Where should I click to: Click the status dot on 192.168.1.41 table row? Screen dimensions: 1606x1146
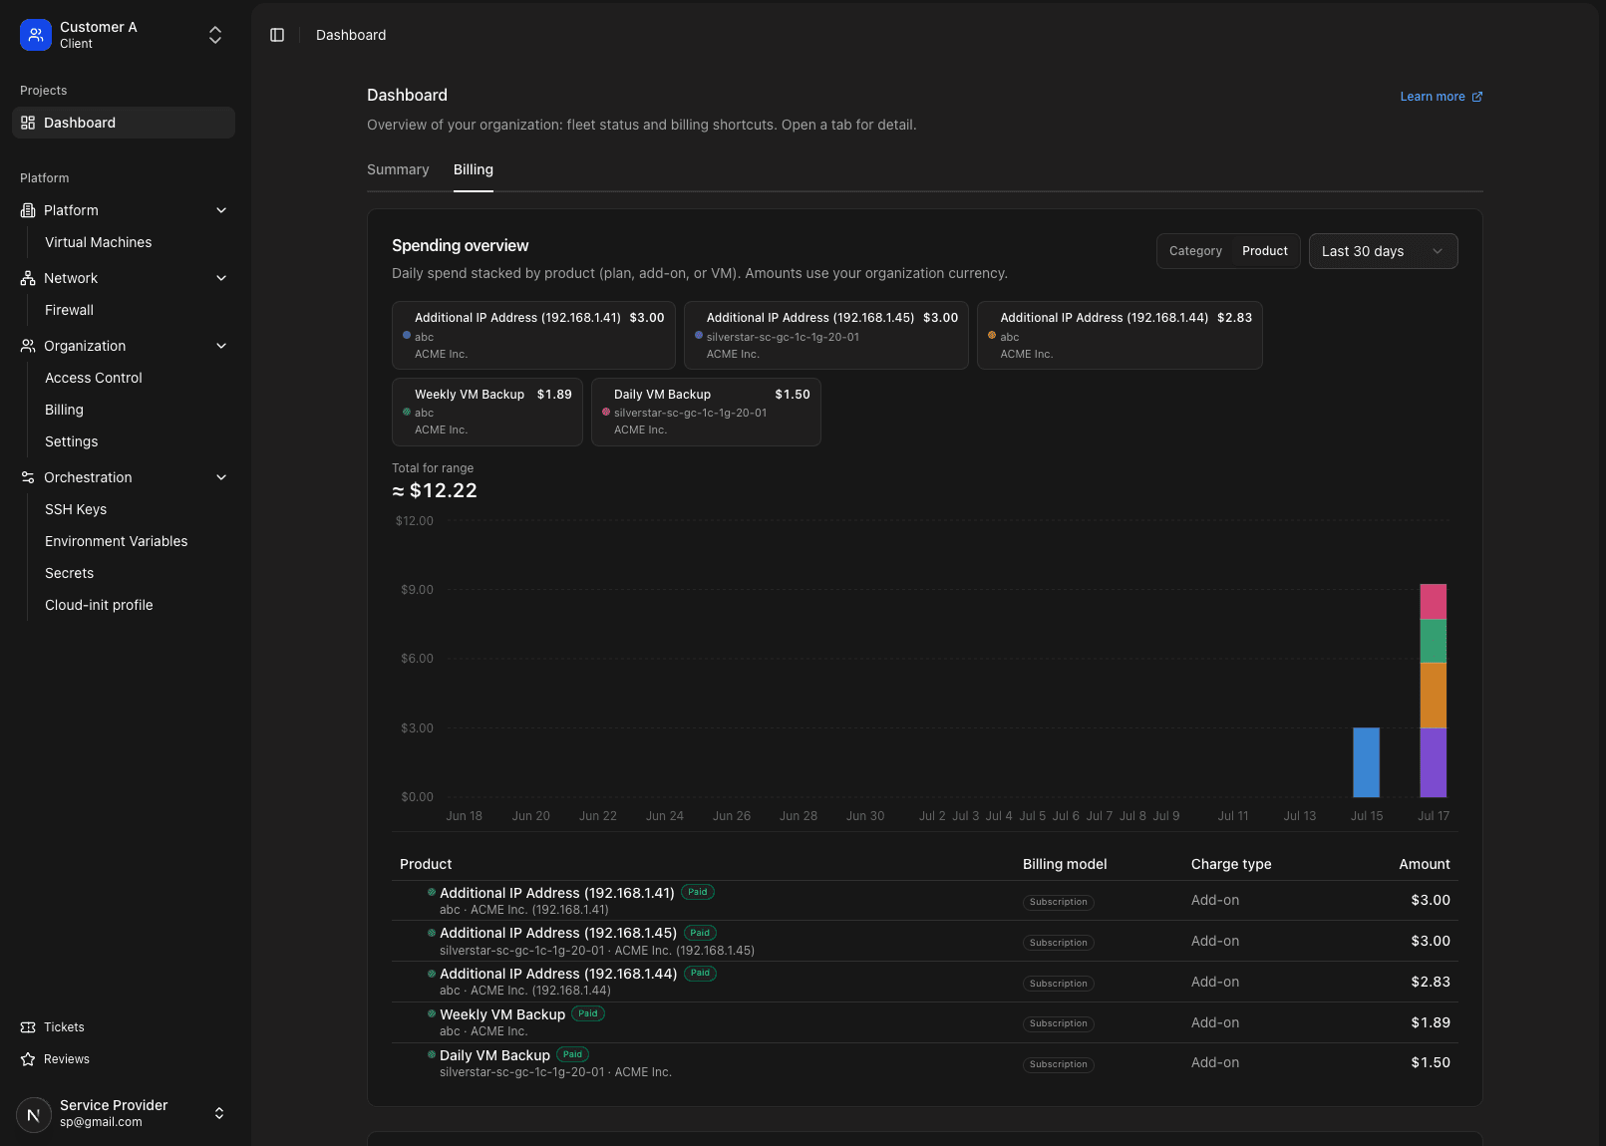point(432,892)
